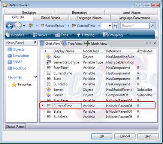Click the refresh arrows button
This screenshot has width=163, height=144.
click(x=116, y=26)
